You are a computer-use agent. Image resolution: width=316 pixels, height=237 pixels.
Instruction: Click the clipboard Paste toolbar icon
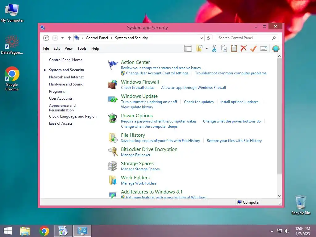234,48
